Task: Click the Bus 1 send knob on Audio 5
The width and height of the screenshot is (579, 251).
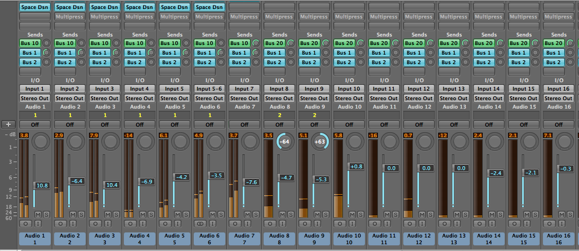Action: tap(186, 53)
